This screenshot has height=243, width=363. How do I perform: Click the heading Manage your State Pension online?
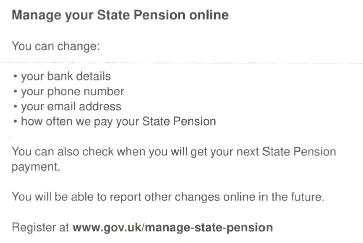(x=120, y=15)
